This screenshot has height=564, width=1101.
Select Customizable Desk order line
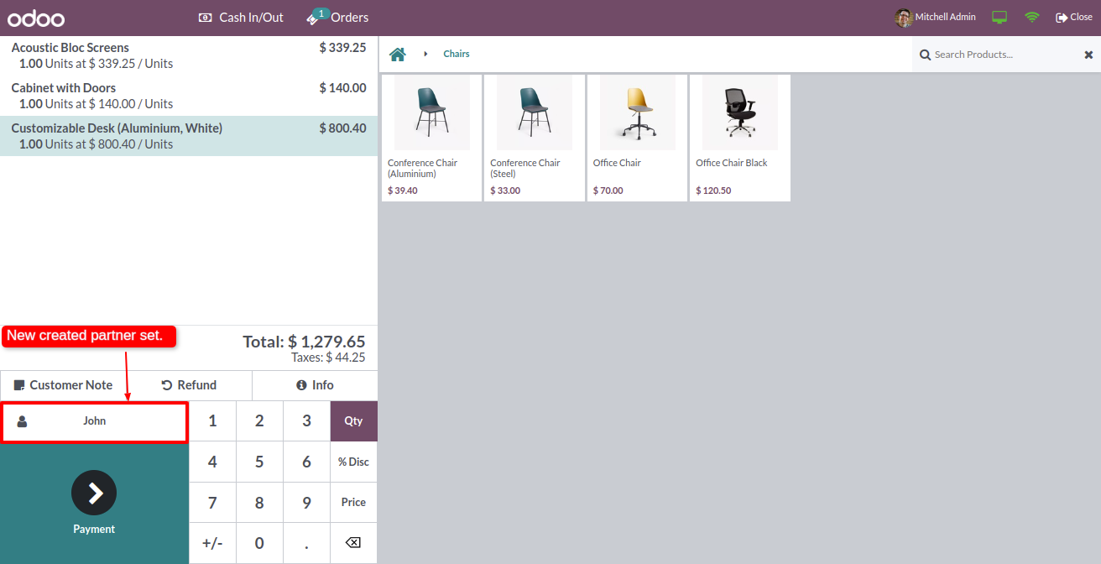[189, 136]
